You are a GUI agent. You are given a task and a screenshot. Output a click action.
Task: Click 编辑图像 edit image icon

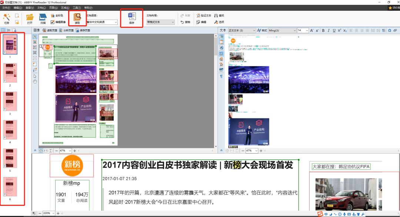58,22
